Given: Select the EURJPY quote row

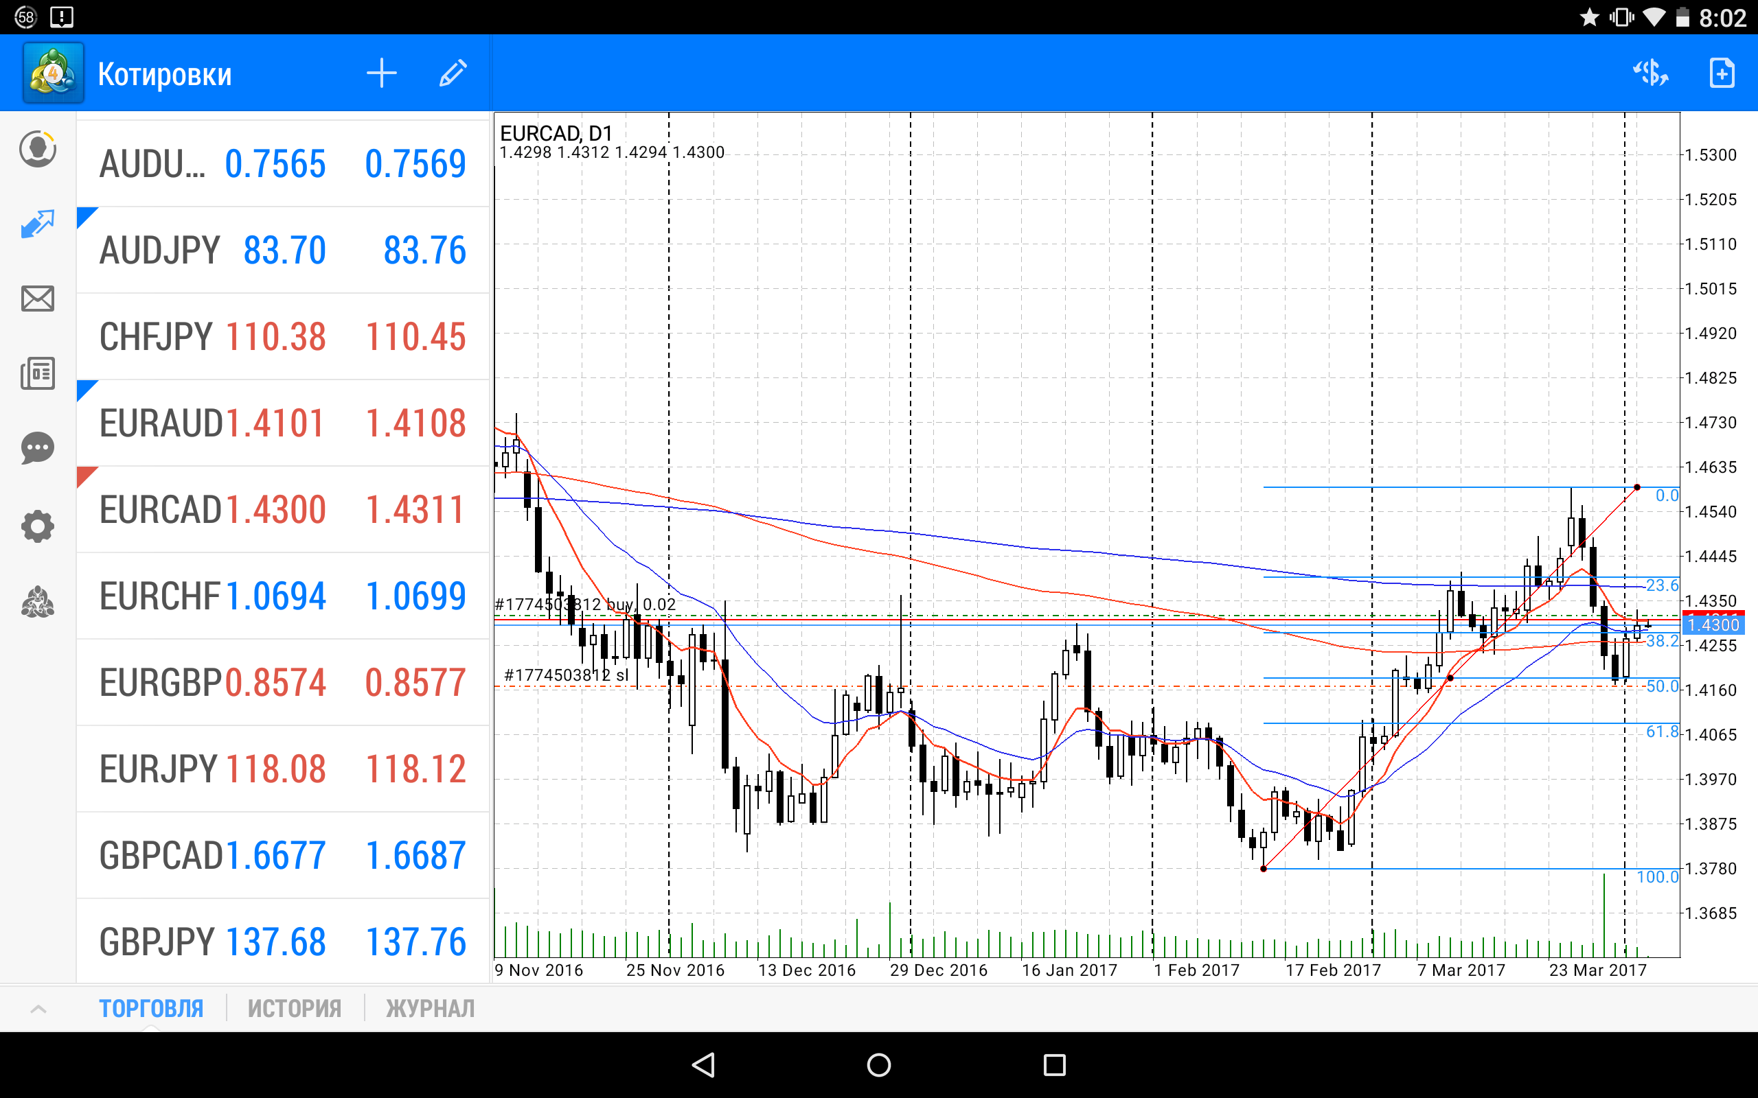Looking at the screenshot, I should pos(284,769).
